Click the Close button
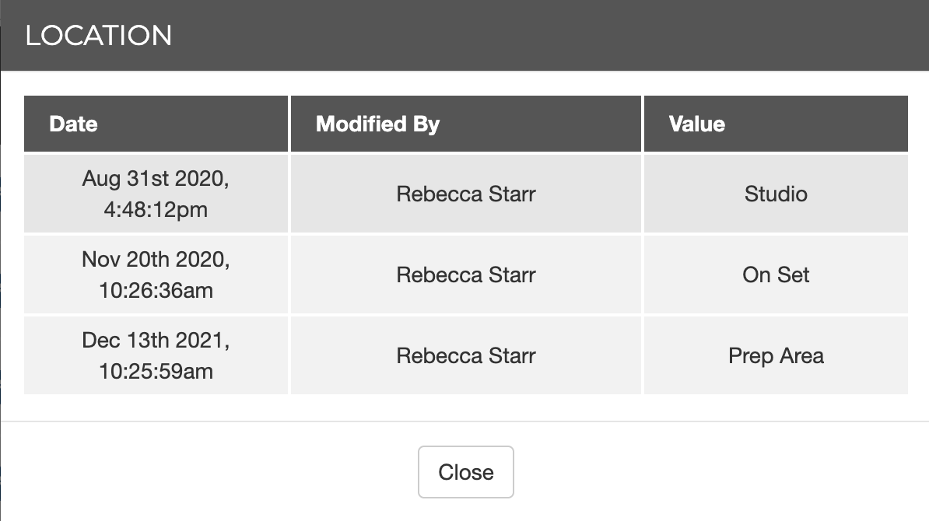The image size is (929, 521). tap(465, 472)
